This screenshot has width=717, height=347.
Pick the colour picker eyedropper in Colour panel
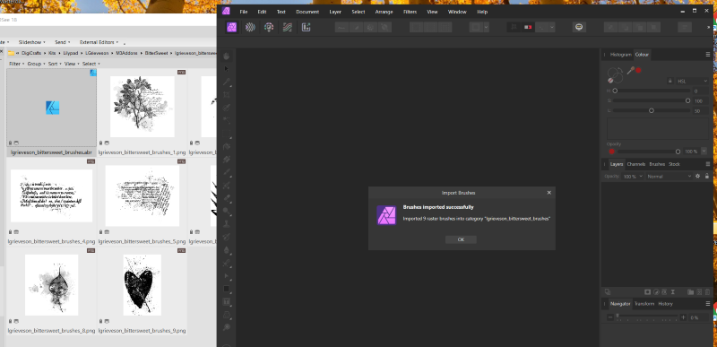(631, 71)
